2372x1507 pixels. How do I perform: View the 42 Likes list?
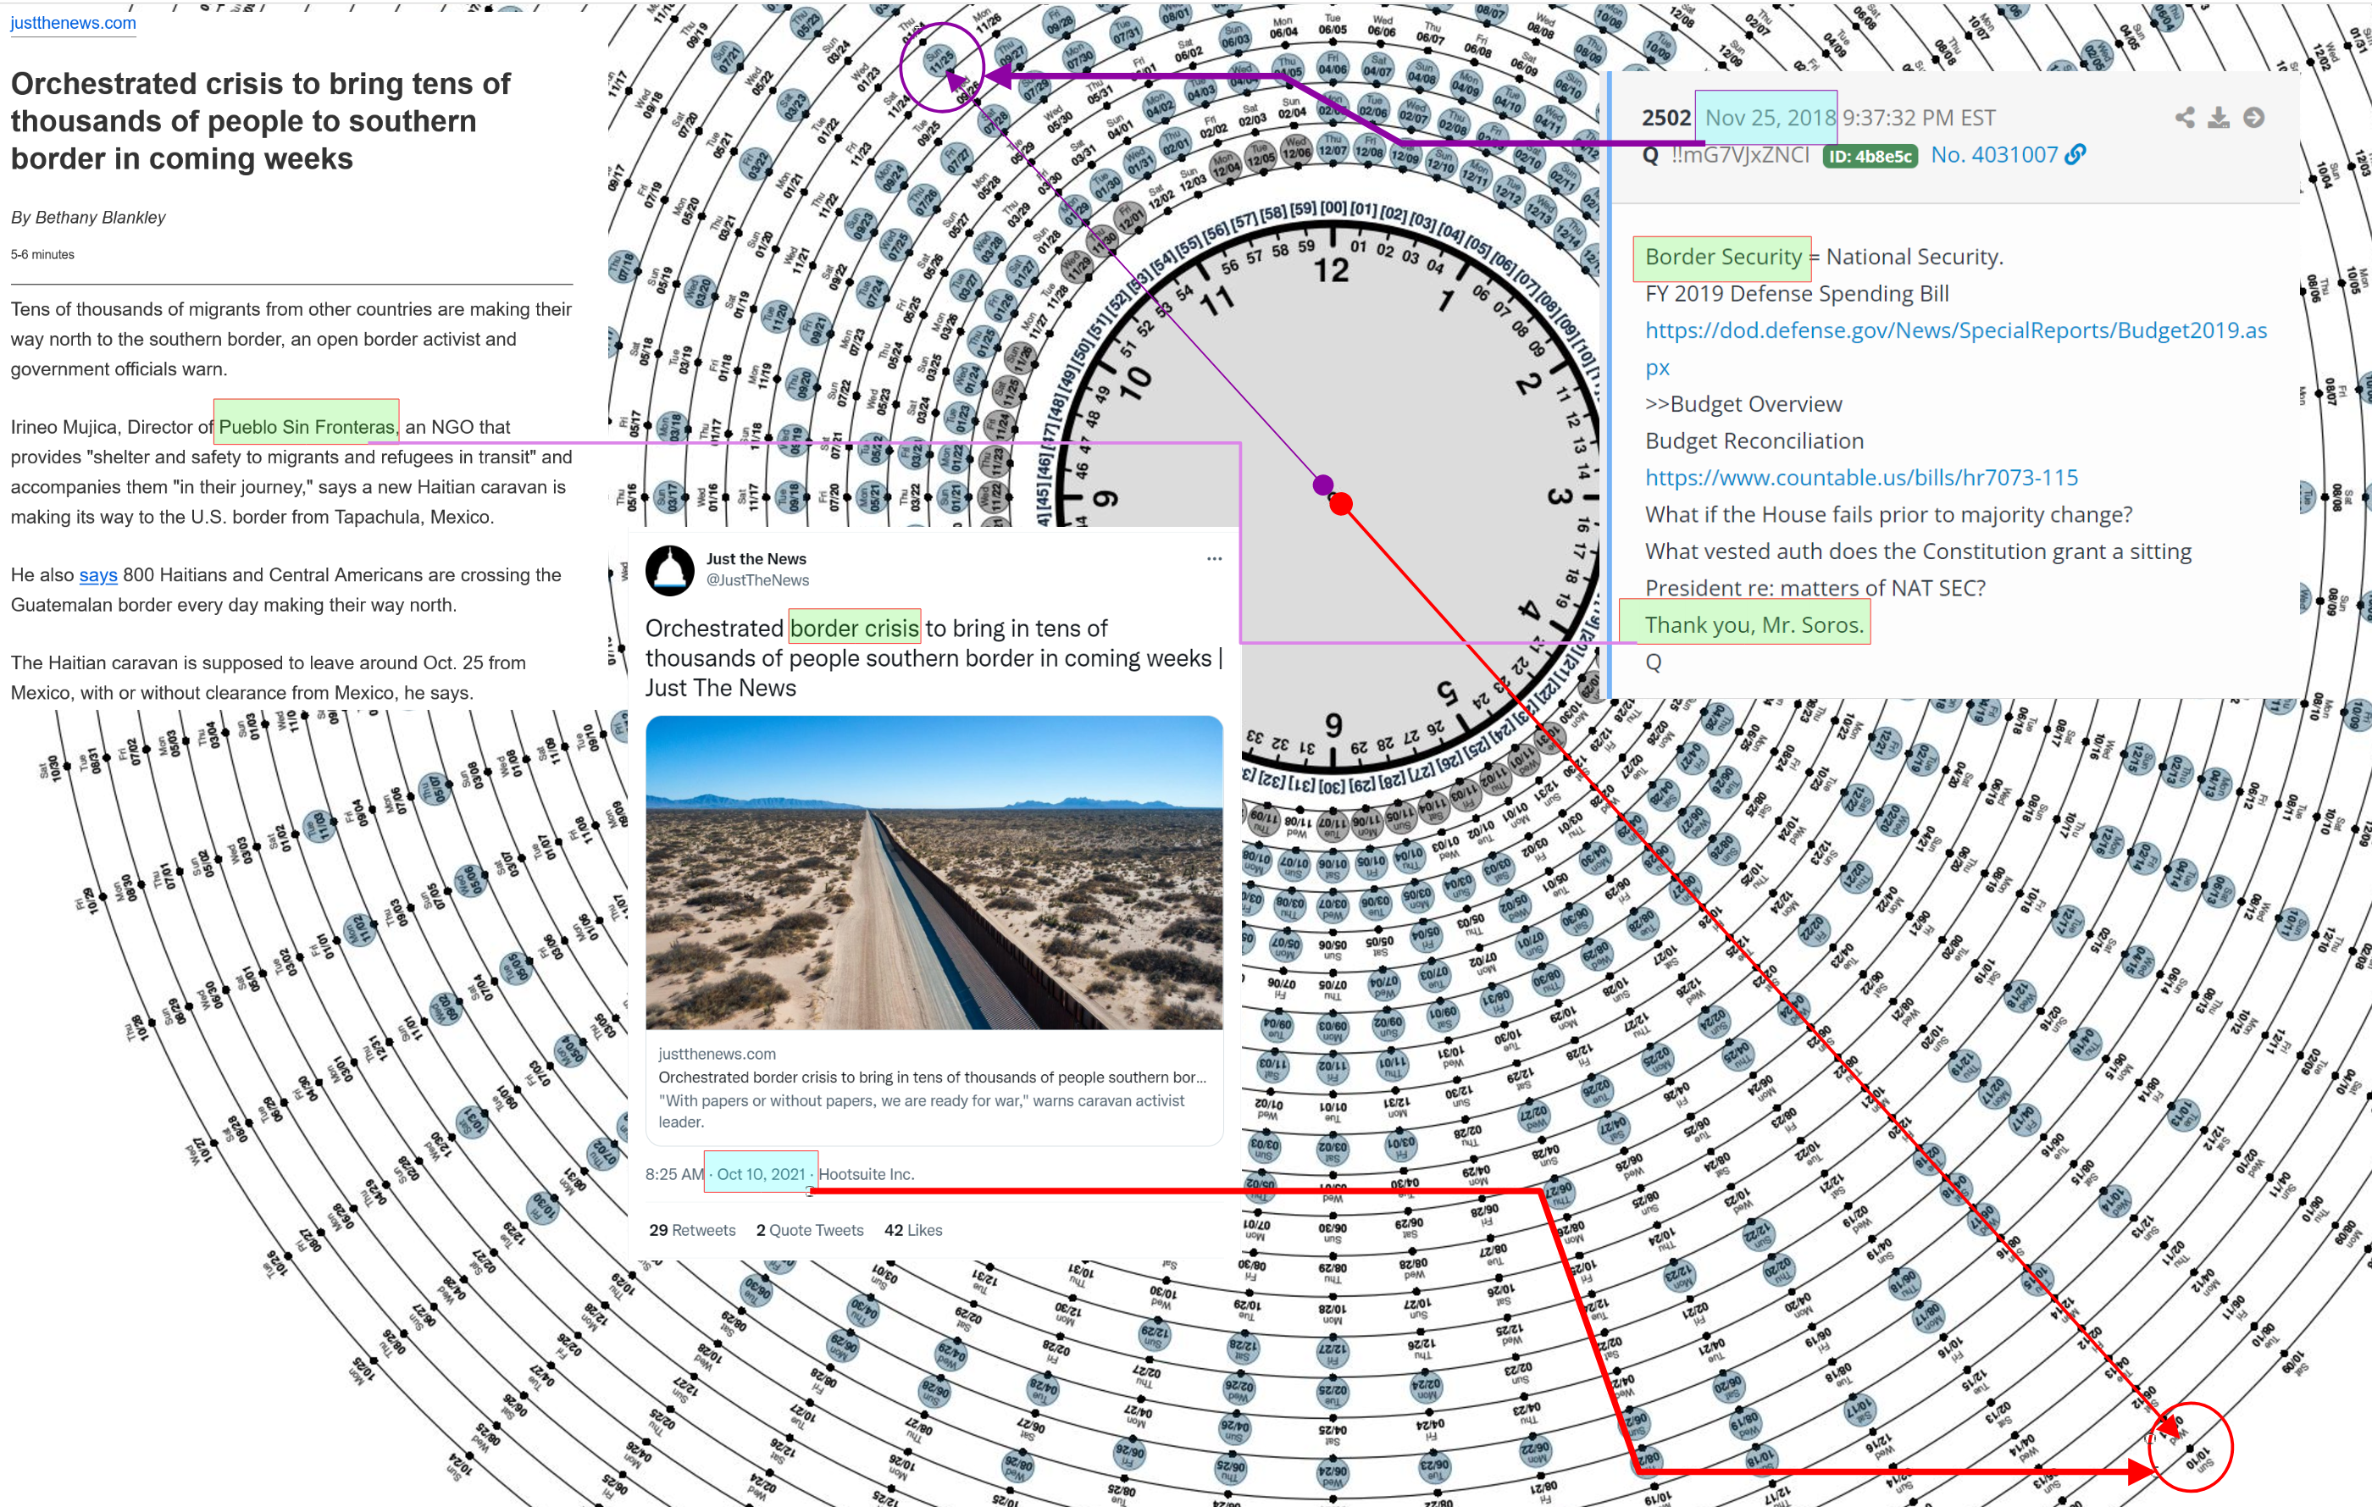[x=913, y=1230]
